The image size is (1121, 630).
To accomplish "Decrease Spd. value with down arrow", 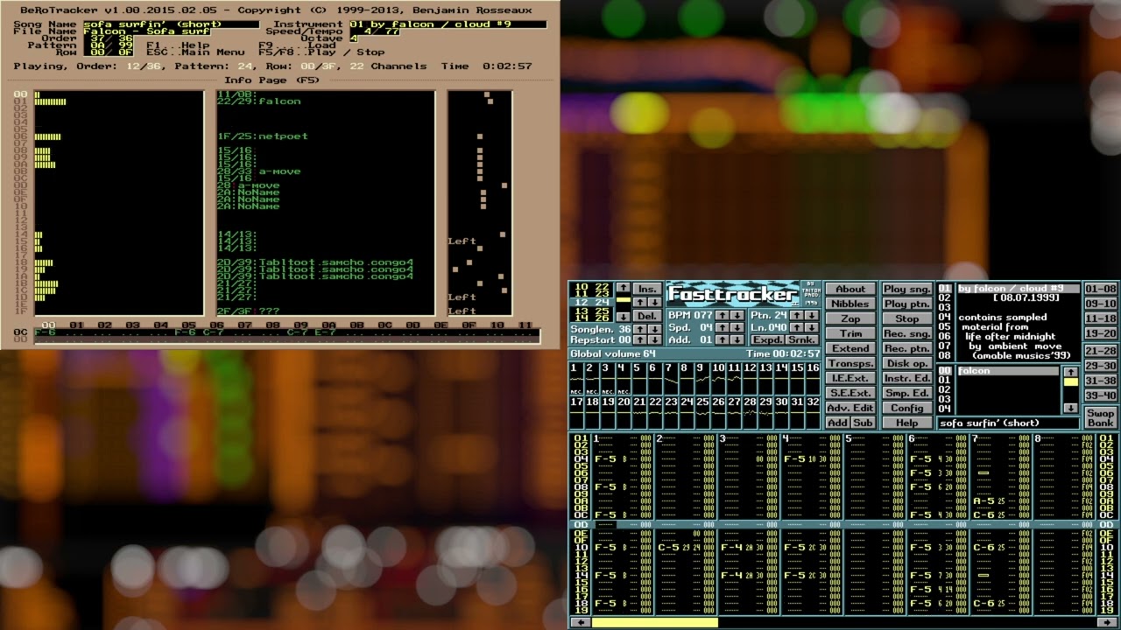I will (737, 327).
